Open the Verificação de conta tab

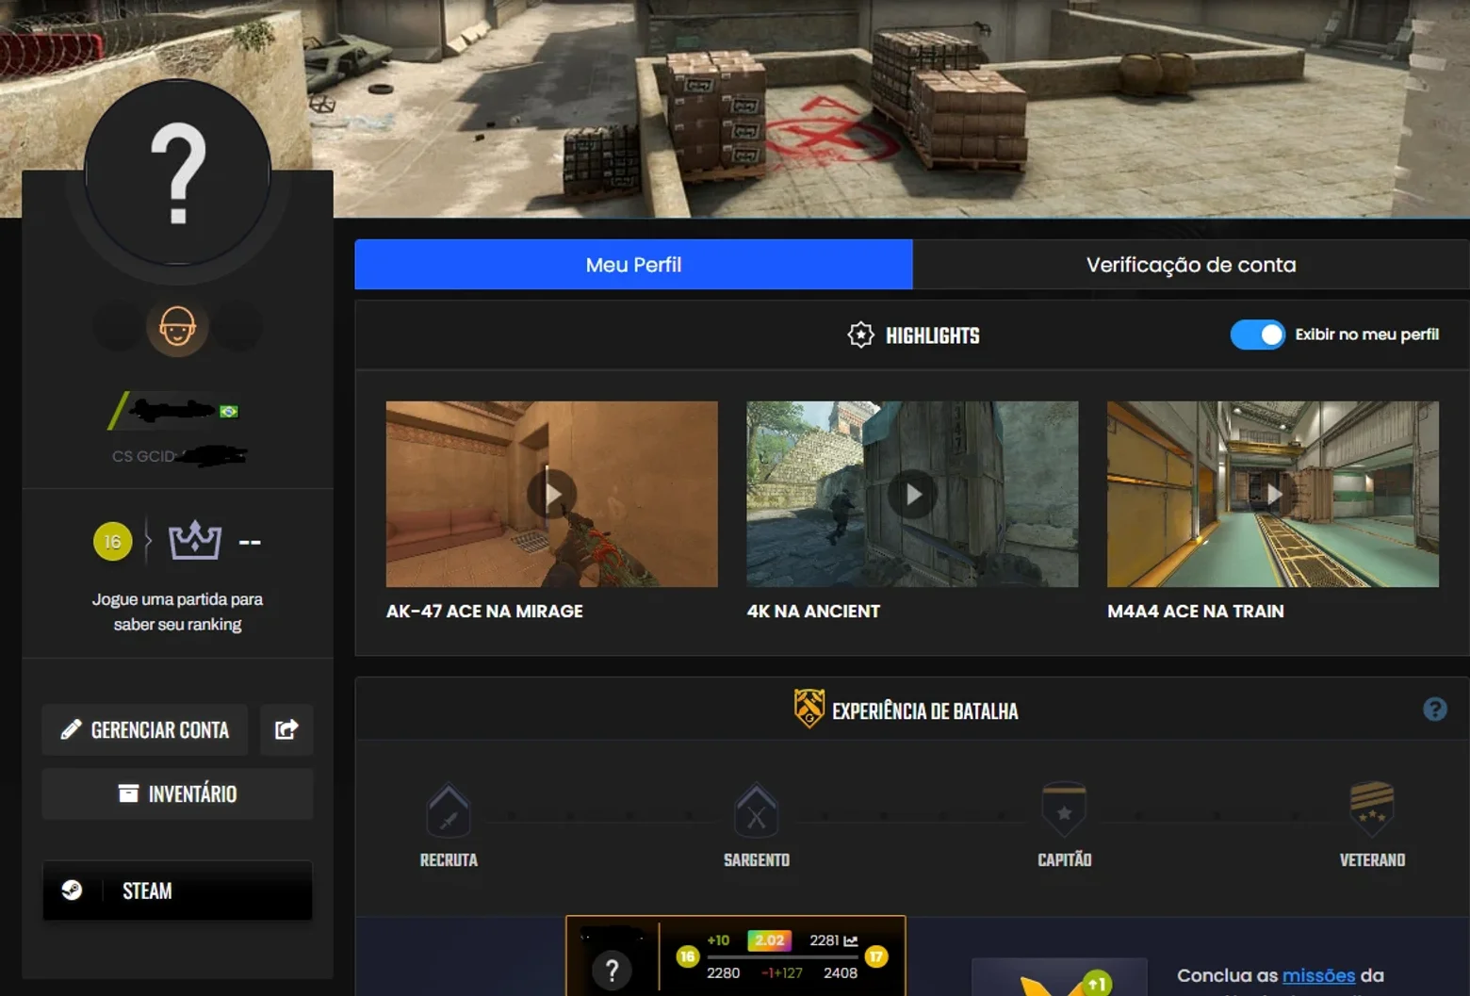[x=1191, y=265]
